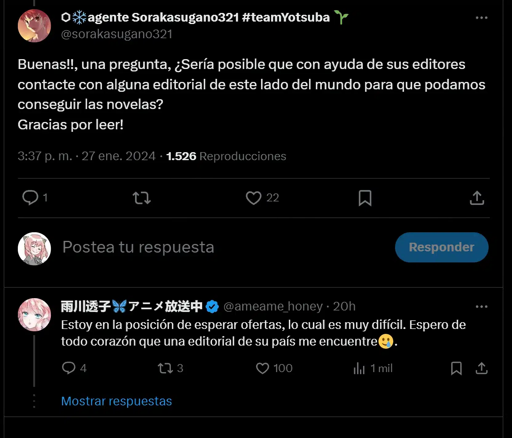Open the more options menu on the main tweet
The height and width of the screenshot is (438, 512).
482,18
